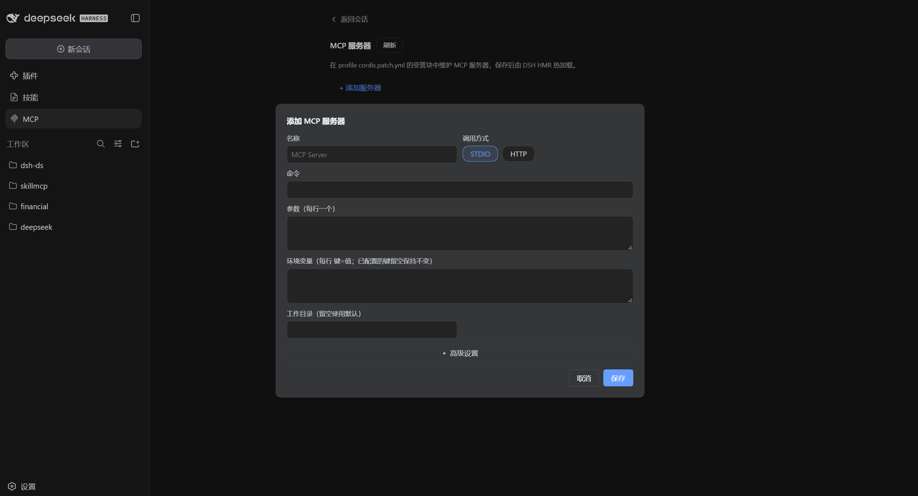
Task: Click the deepseek folder icon
Action: tap(13, 227)
